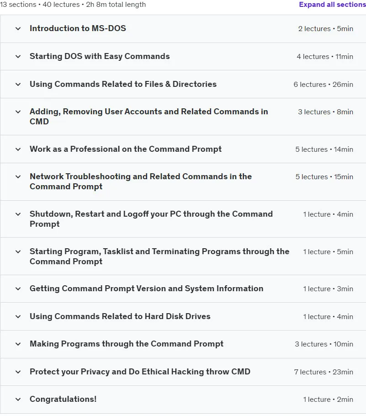This screenshot has height=416, width=366.
Task: Expand the Congratulations! section chevron
Action: pos(18,399)
